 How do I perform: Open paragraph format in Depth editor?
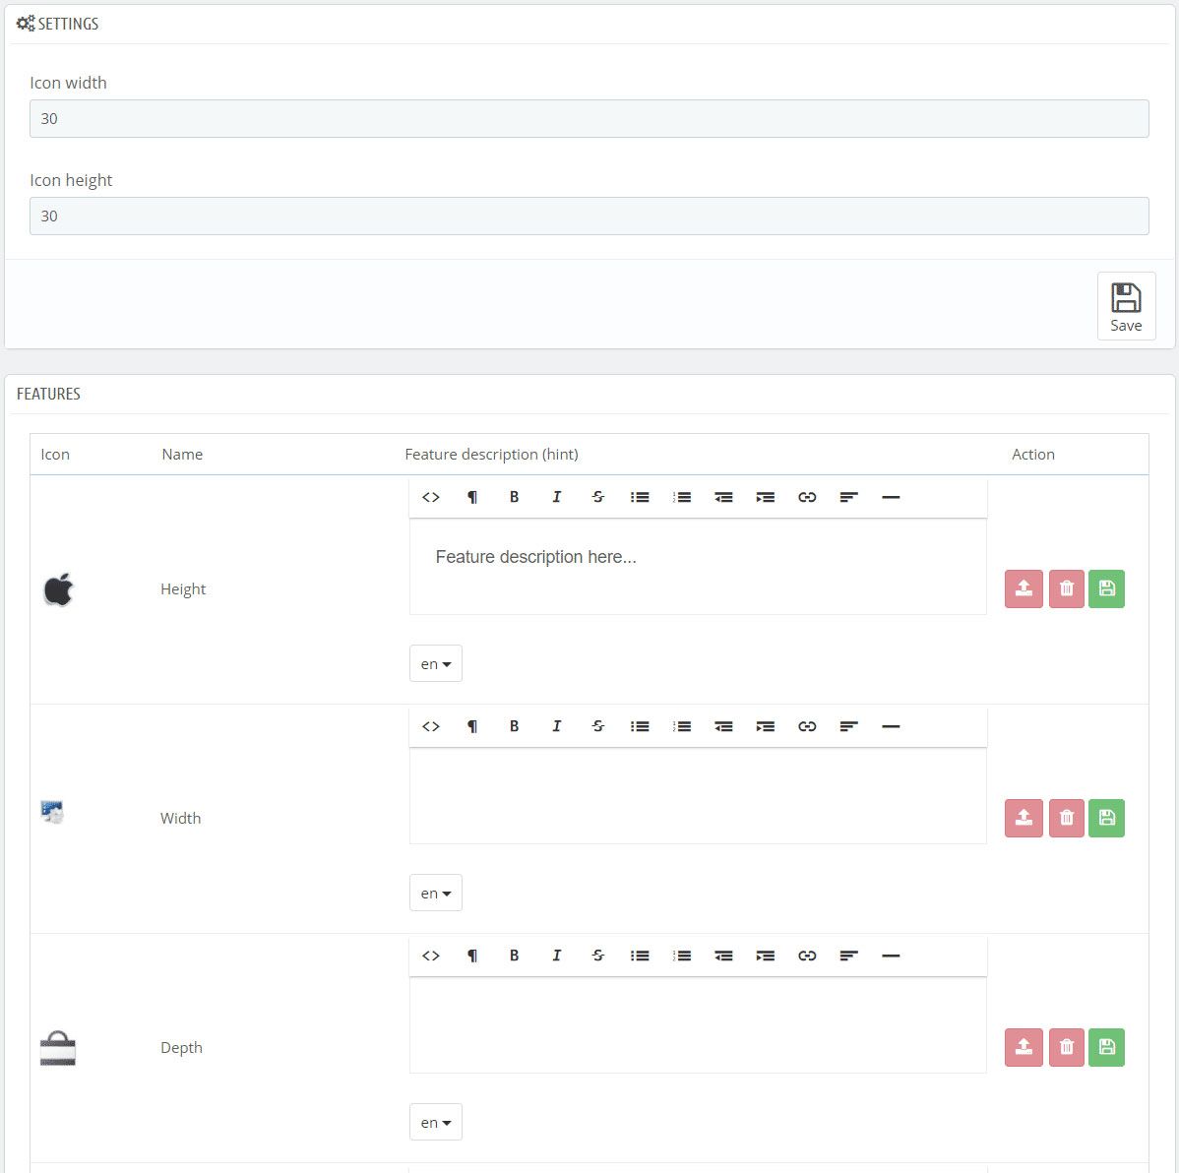coord(472,956)
